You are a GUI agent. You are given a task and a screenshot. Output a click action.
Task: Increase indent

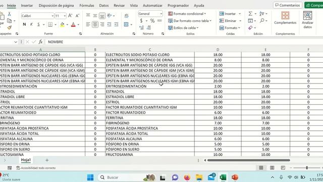click(x=117, y=24)
